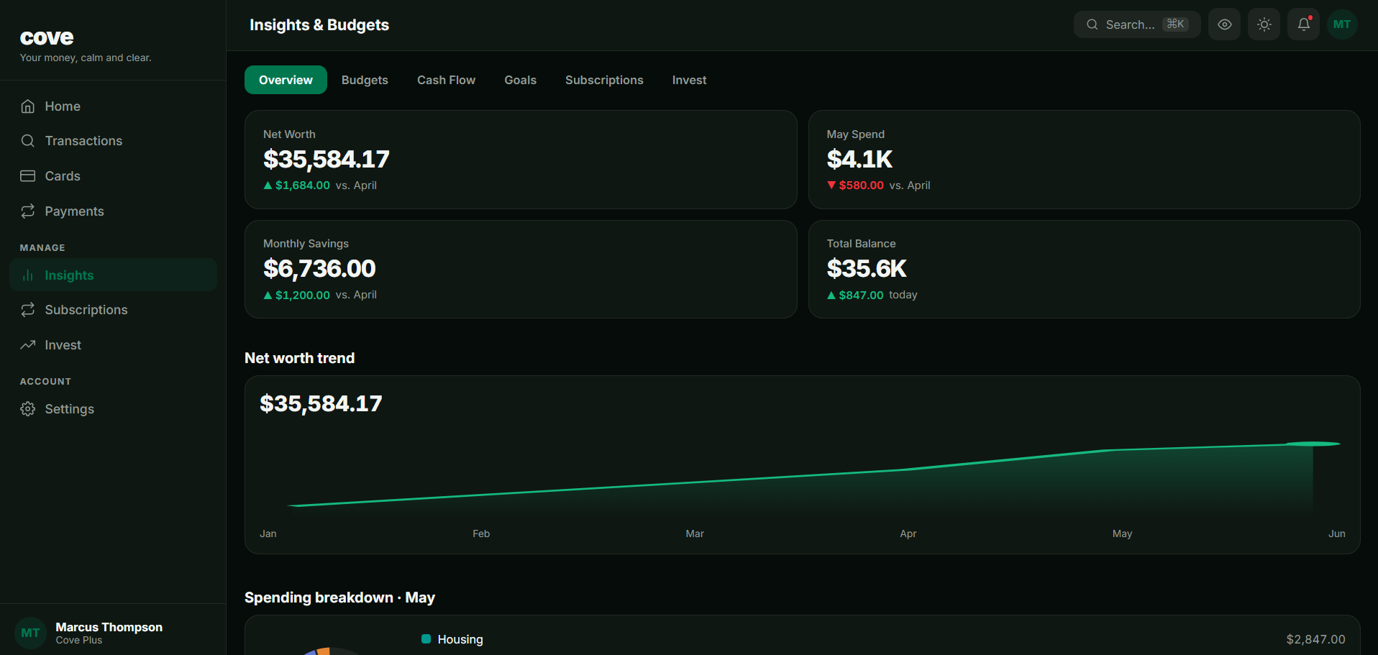1378x655 pixels.
Task: Click the Home house icon in sidebar
Action: (27, 106)
